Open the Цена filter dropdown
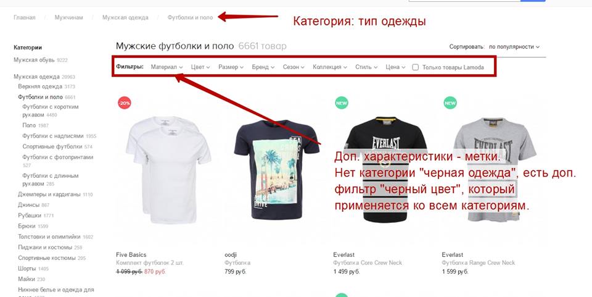The height and width of the screenshot is (297, 592). click(x=396, y=67)
